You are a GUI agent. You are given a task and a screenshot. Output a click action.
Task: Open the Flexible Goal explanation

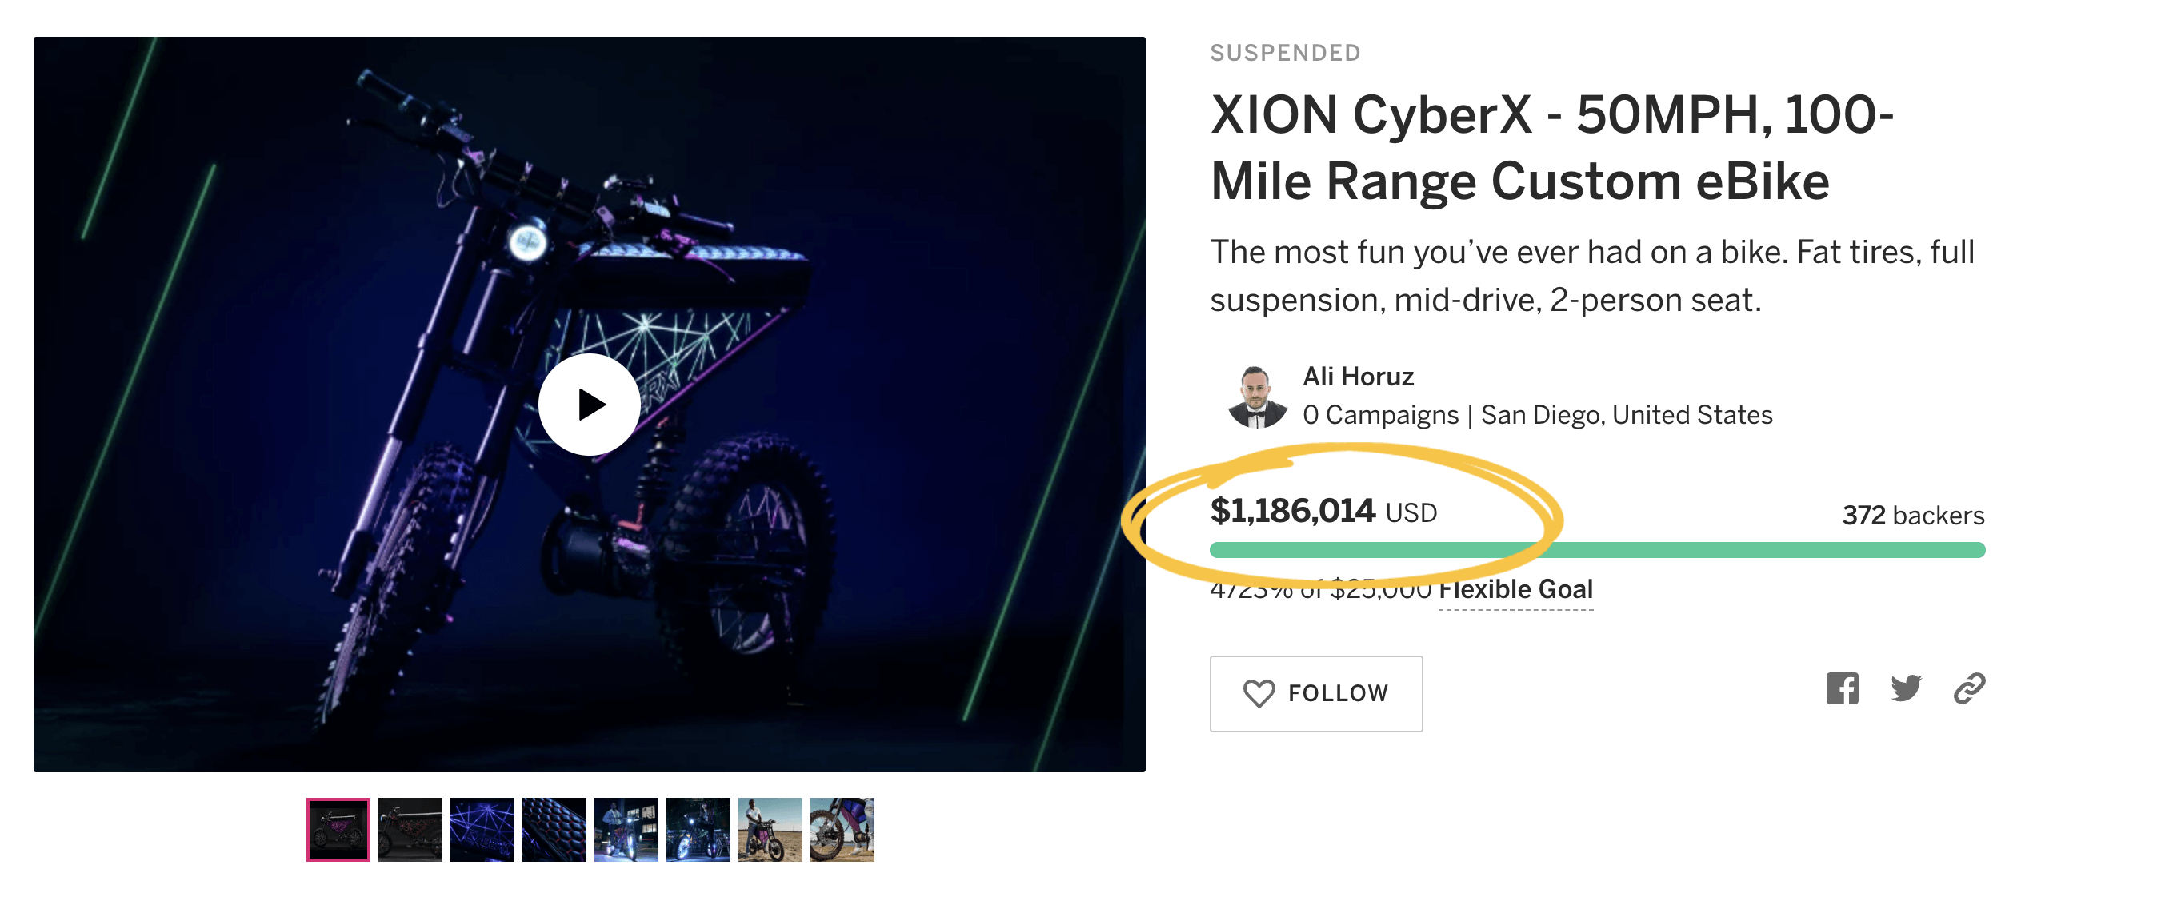[1515, 589]
